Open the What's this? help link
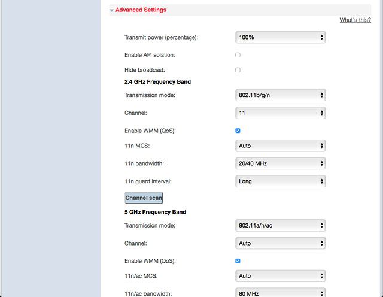The width and height of the screenshot is (383, 297). [x=355, y=20]
